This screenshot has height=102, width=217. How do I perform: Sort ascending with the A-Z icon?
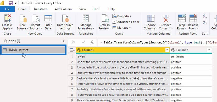[205, 16]
